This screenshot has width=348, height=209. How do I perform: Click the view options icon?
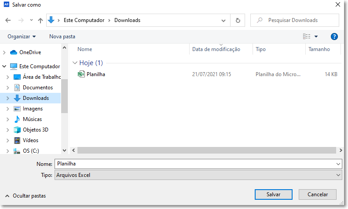pos(307,37)
